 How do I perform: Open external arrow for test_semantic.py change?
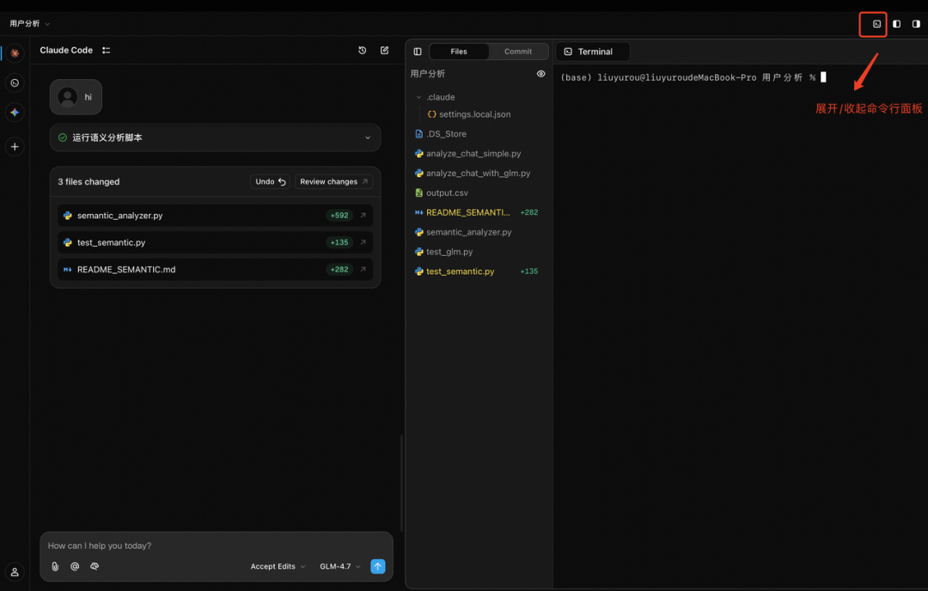363,242
